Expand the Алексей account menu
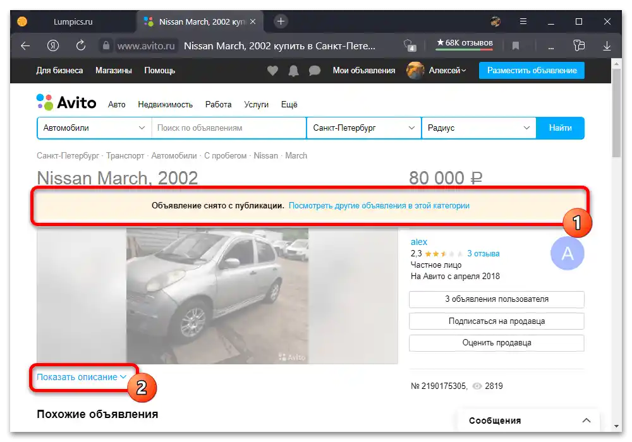Screen dimensions: 632x442 coord(447,71)
